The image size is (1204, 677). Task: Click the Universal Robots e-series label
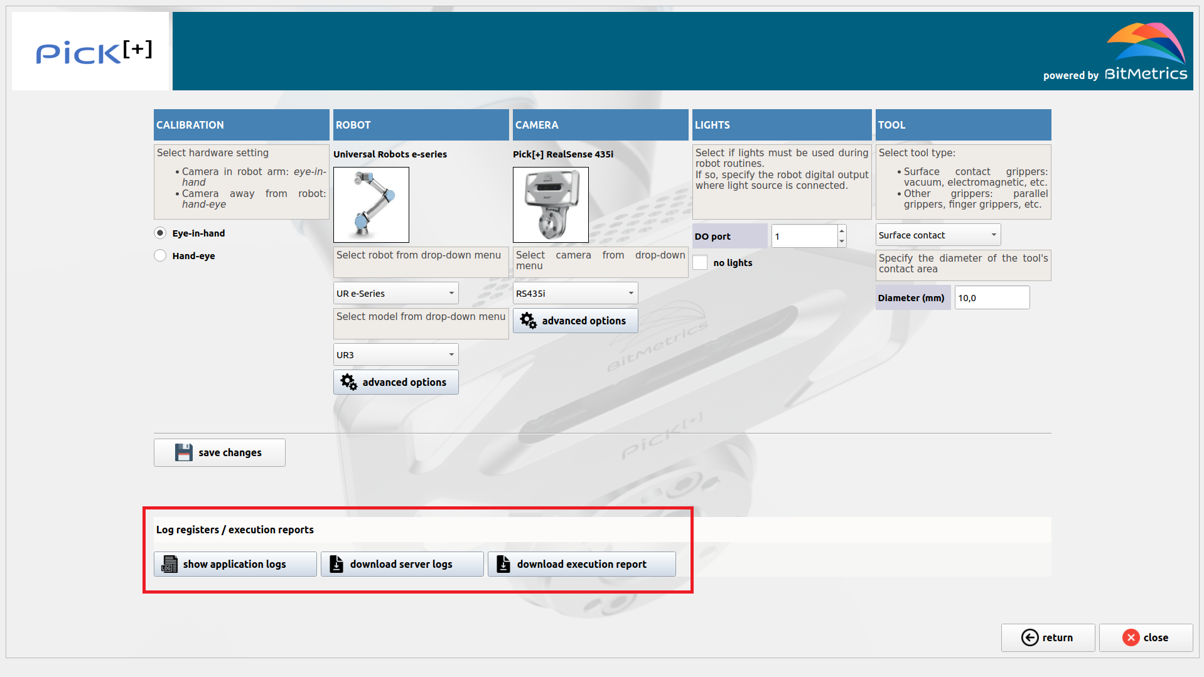[x=390, y=154]
